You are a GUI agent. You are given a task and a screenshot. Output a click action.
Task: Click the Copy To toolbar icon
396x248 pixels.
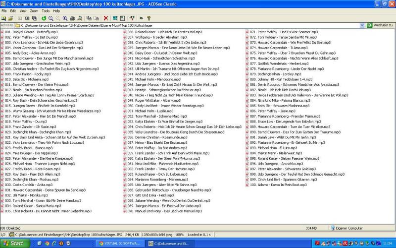(x=89, y=18)
